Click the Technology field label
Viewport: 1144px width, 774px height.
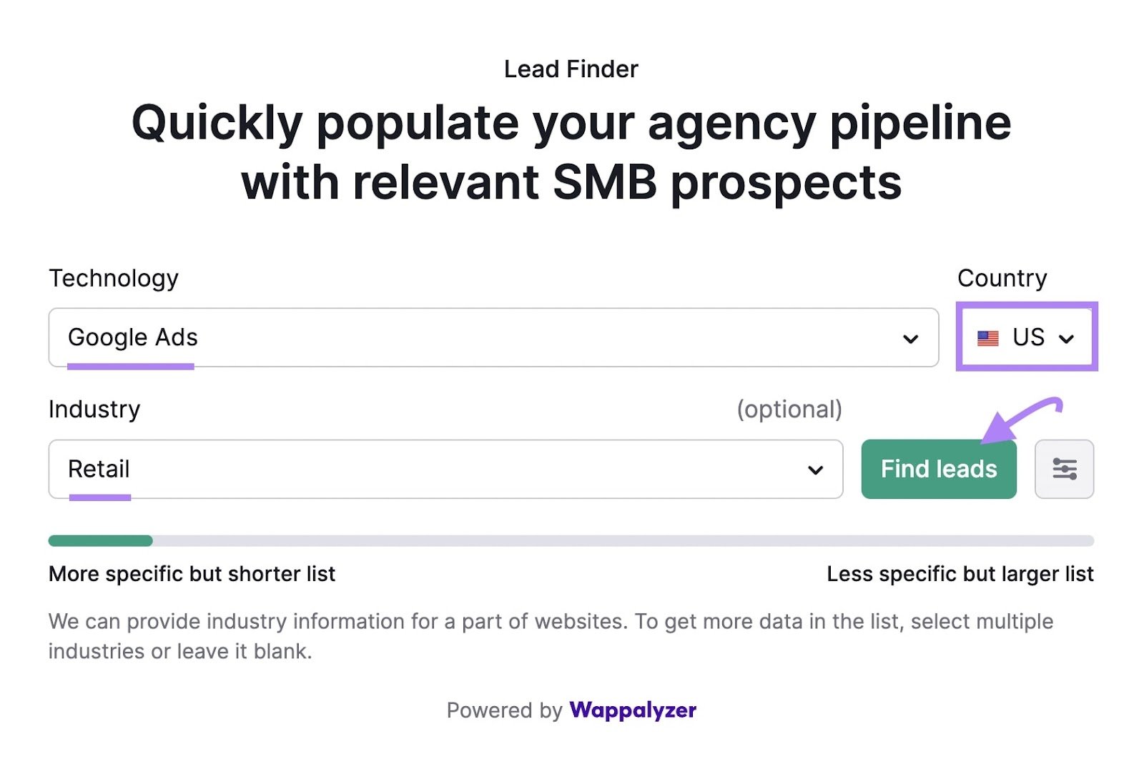[114, 278]
